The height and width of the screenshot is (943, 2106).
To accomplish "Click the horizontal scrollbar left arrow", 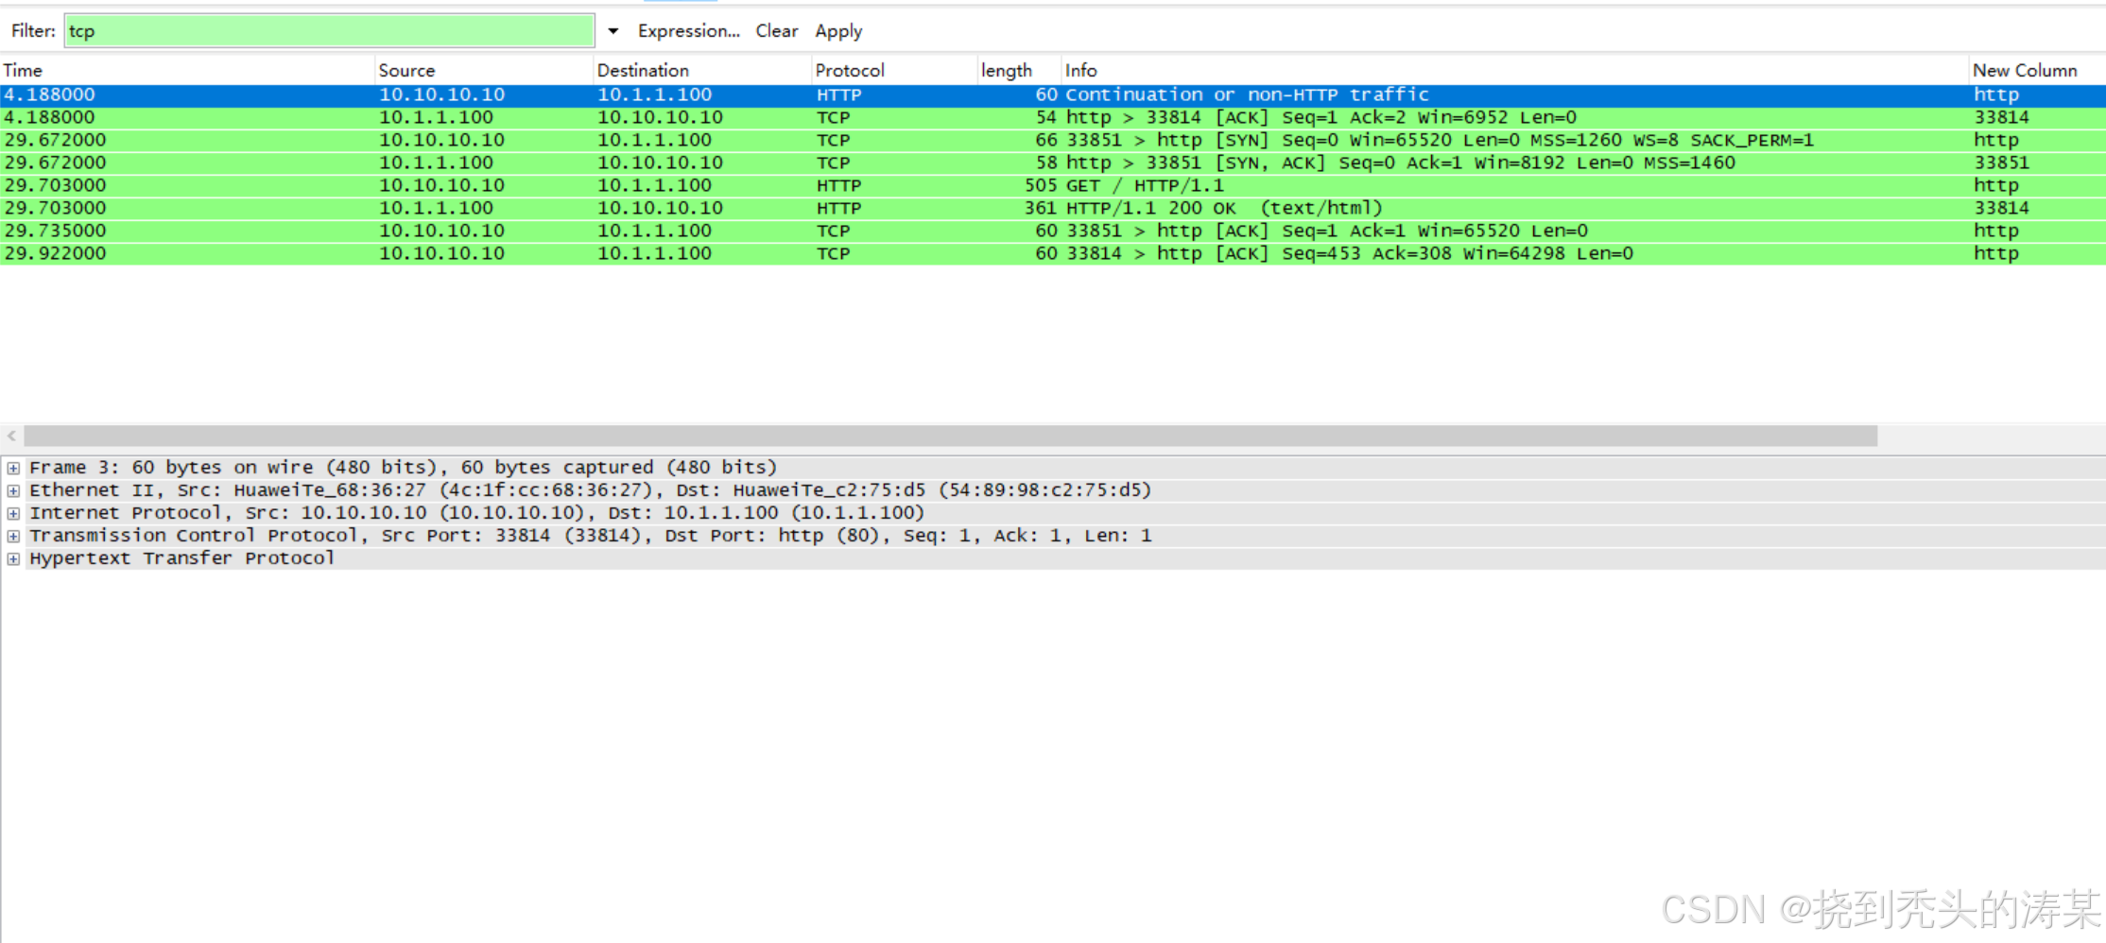I will point(11,436).
